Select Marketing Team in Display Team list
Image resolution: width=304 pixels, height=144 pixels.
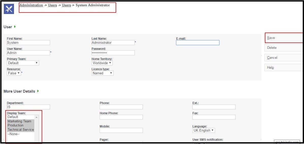(x=19, y=121)
